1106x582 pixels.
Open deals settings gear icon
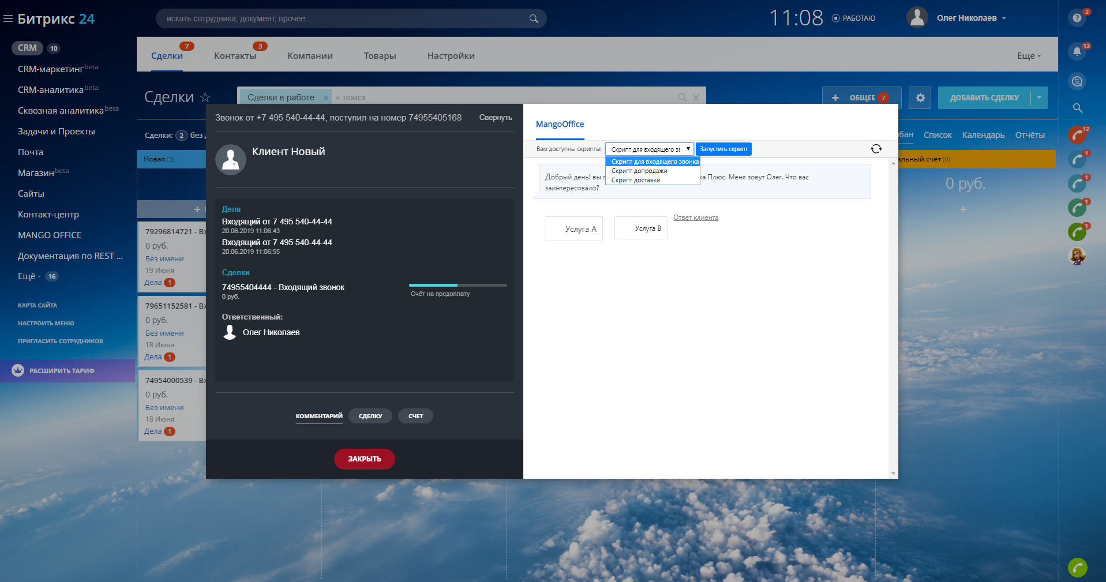click(x=920, y=97)
